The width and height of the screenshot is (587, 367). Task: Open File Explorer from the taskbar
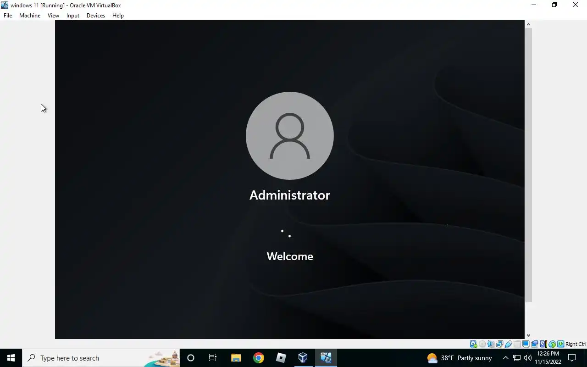click(x=236, y=358)
